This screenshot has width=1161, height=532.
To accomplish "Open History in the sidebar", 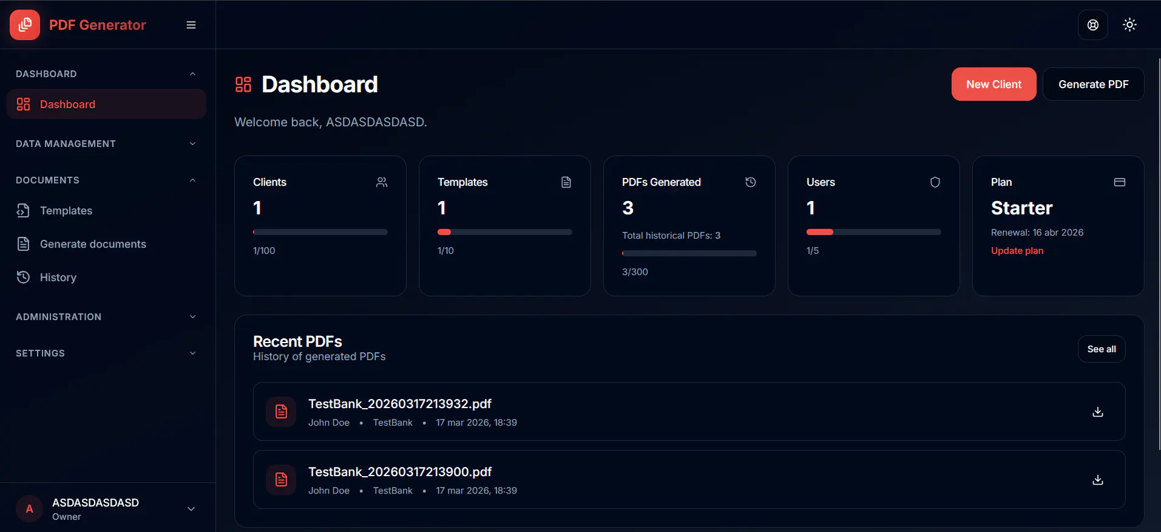I will click(x=107, y=278).
